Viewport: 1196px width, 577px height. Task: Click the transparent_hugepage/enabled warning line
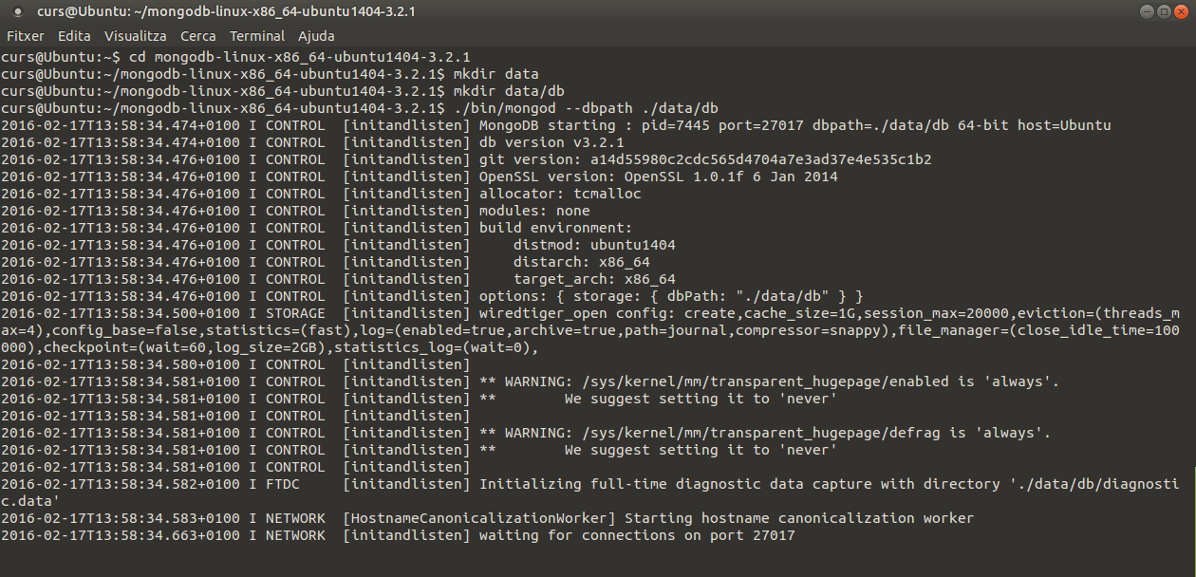(x=769, y=382)
